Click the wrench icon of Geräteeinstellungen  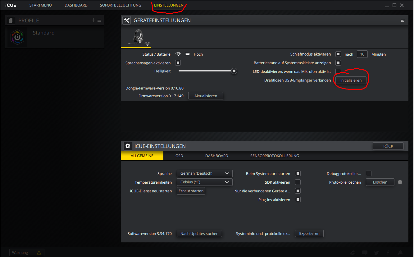point(126,21)
